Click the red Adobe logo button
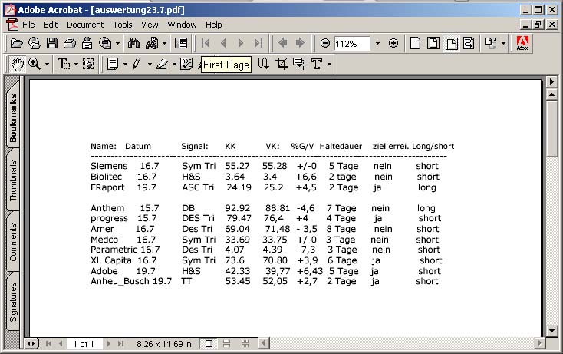This screenshot has width=563, height=354. tap(522, 44)
